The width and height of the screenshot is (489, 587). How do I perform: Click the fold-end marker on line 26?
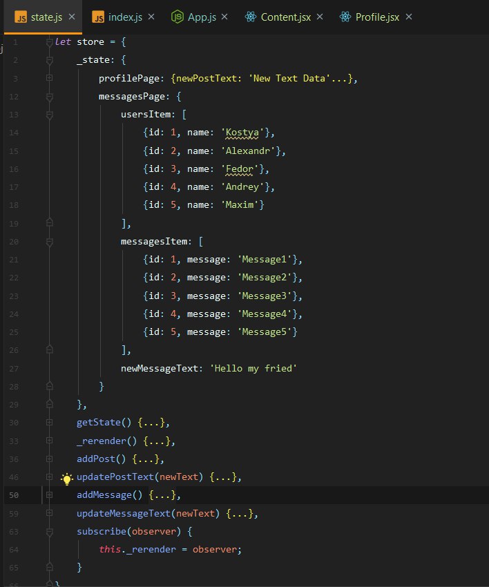click(50, 349)
